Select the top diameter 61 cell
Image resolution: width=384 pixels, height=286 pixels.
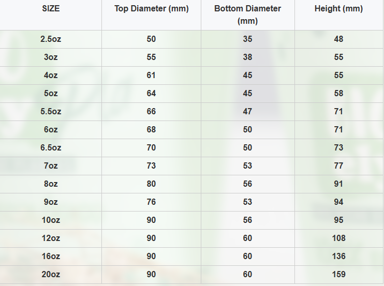151,76
